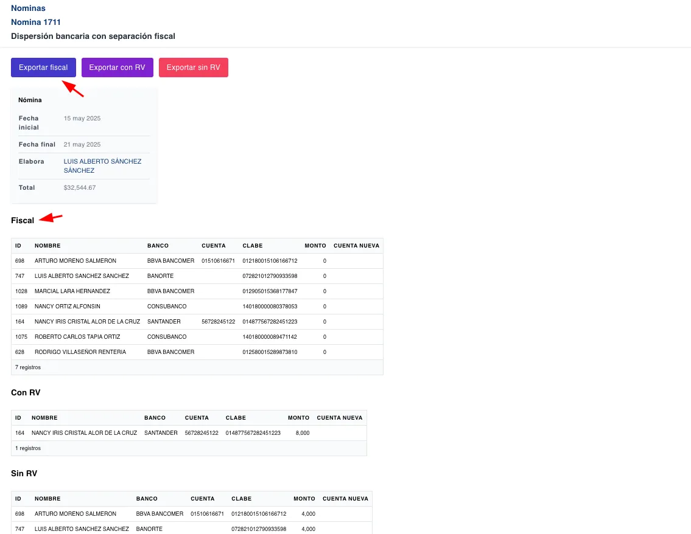Screen dimensions: 691x534
Task: Click NOMBRE column header in Fiscal table
Action: (x=47, y=246)
